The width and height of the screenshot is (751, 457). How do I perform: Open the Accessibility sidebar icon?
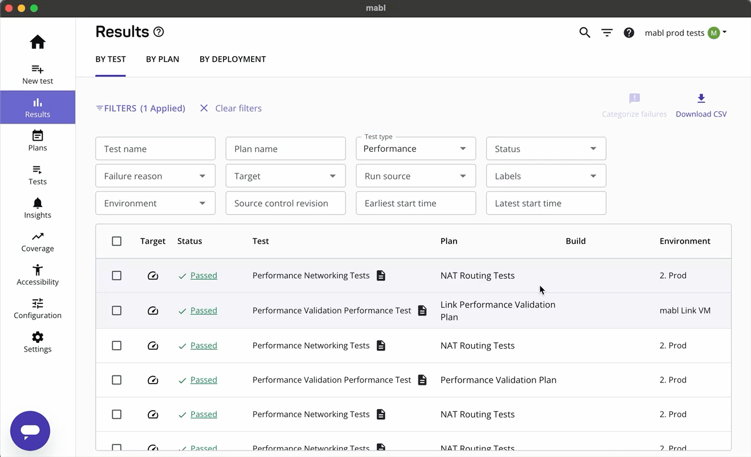(38, 275)
